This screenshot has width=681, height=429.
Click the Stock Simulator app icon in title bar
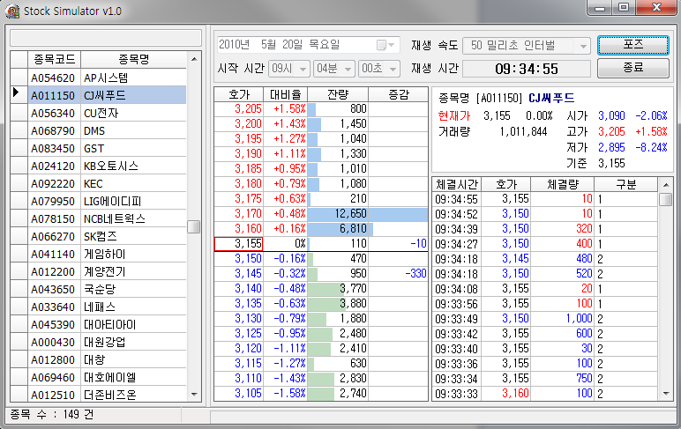[x=12, y=10]
